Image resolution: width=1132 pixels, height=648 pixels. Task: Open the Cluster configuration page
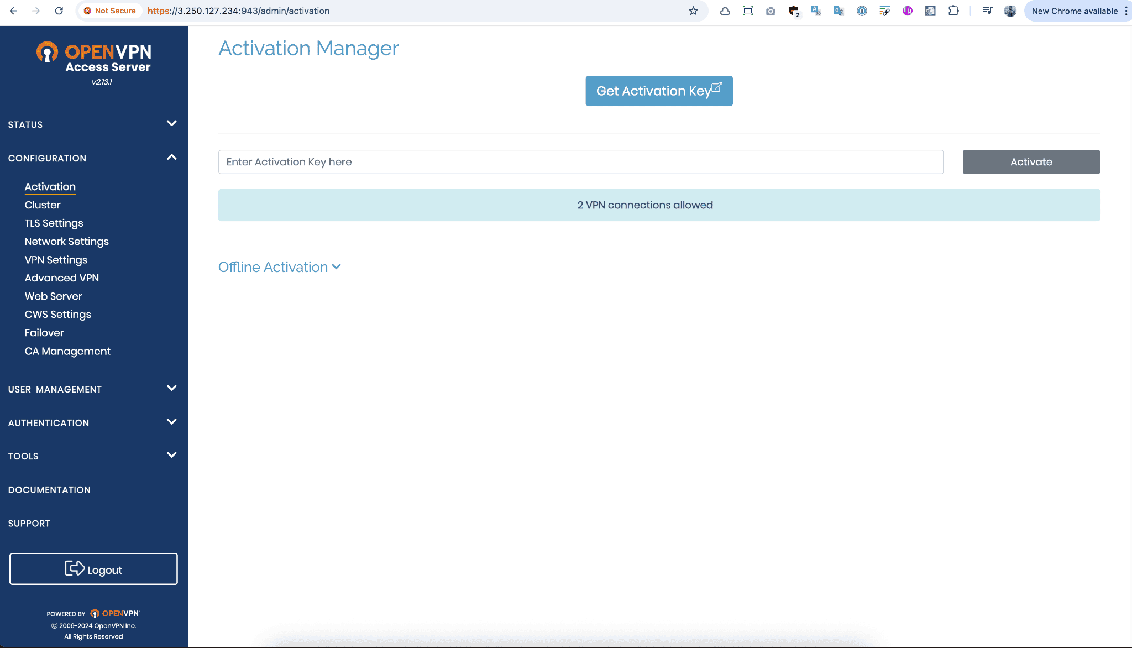43,205
